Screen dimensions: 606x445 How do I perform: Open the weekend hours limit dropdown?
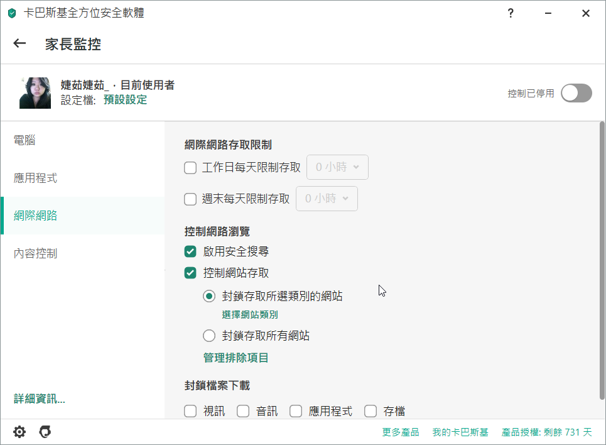click(327, 199)
